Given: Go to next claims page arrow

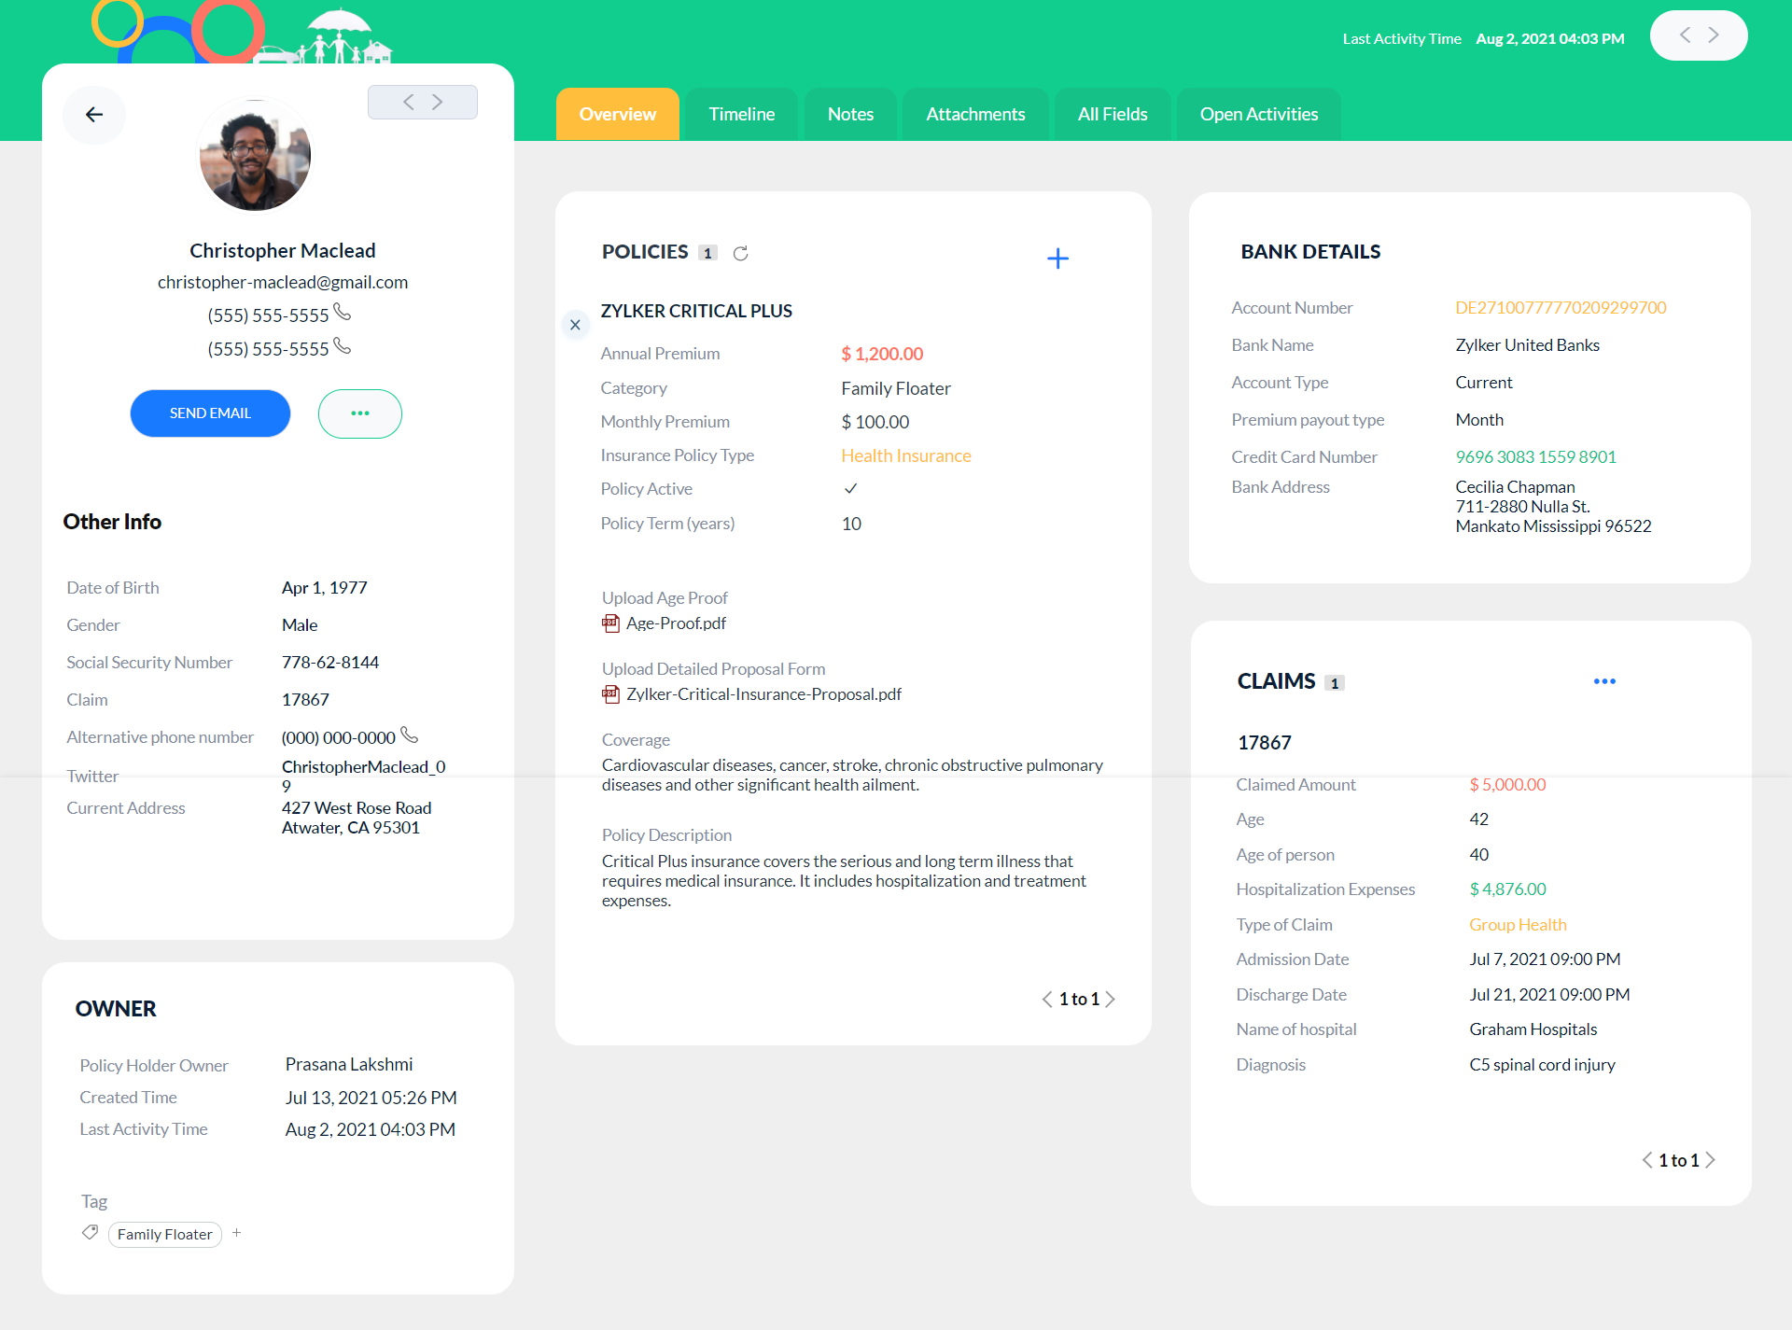Looking at the screenshot, I should tap(1710, 1160).
